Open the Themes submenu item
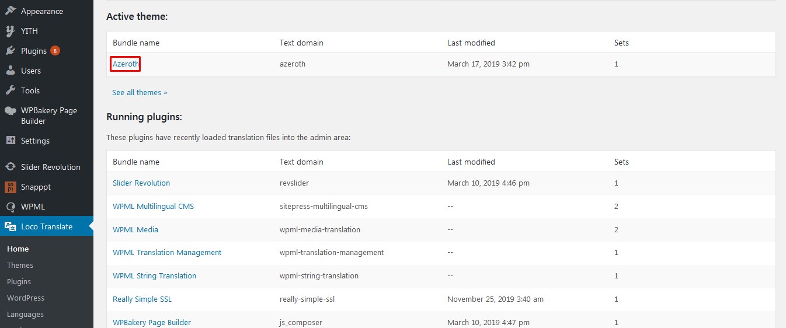 coord(20,265)
